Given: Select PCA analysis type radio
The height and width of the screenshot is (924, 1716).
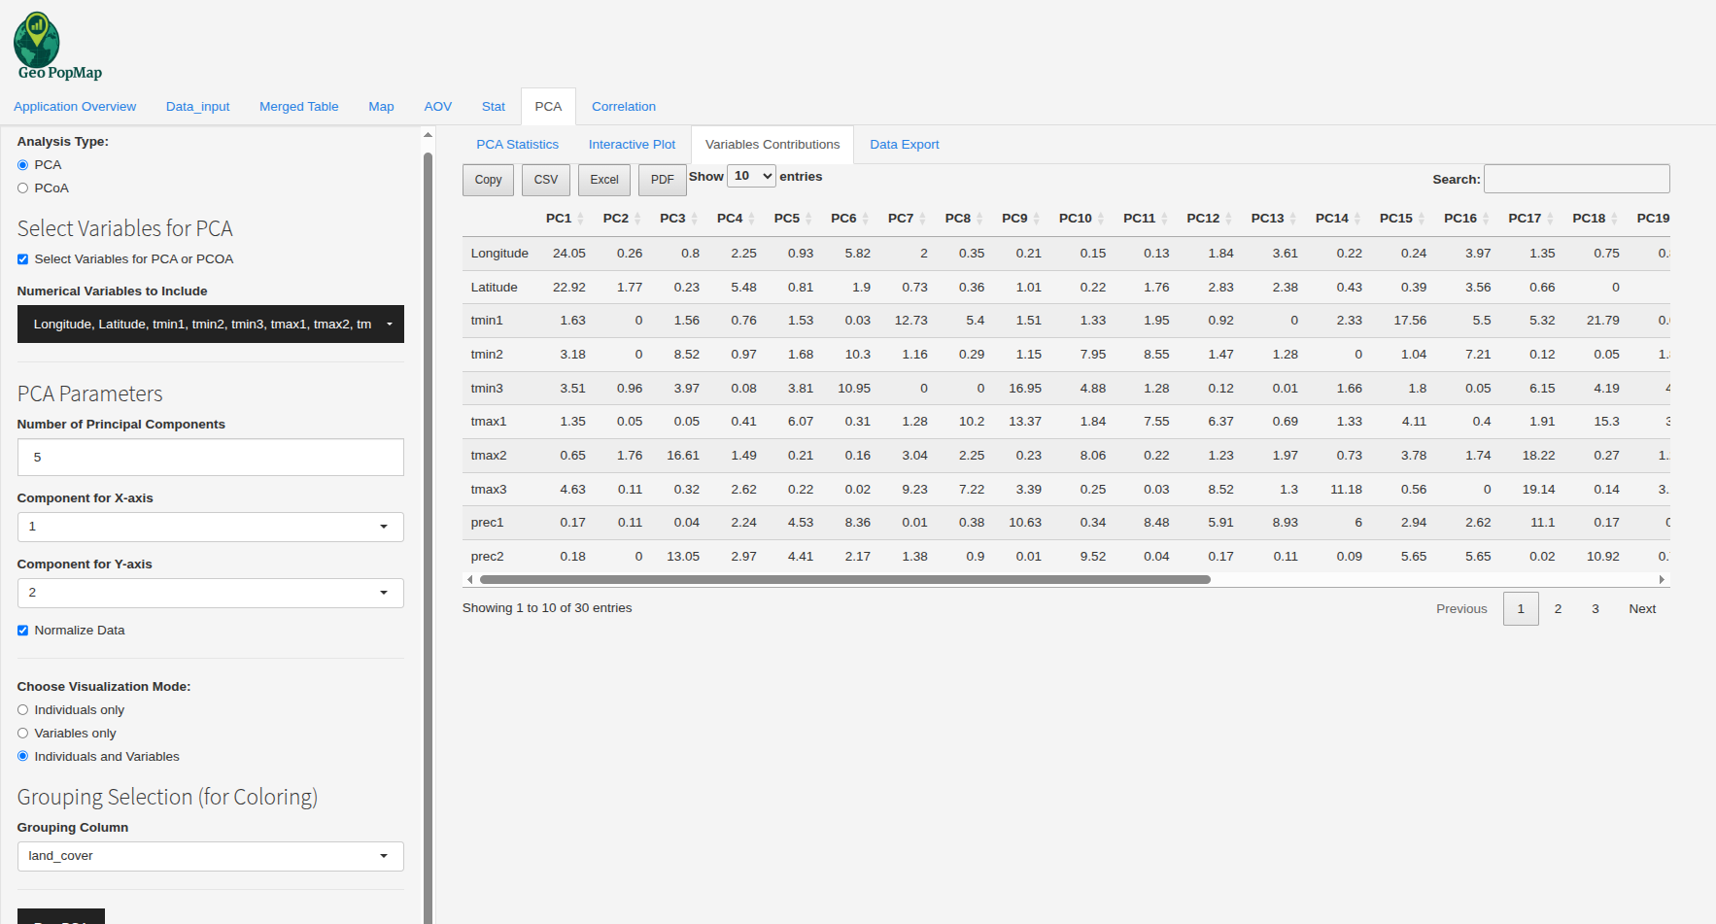Looking at the screenshot, I should click(x=22, y=165).
